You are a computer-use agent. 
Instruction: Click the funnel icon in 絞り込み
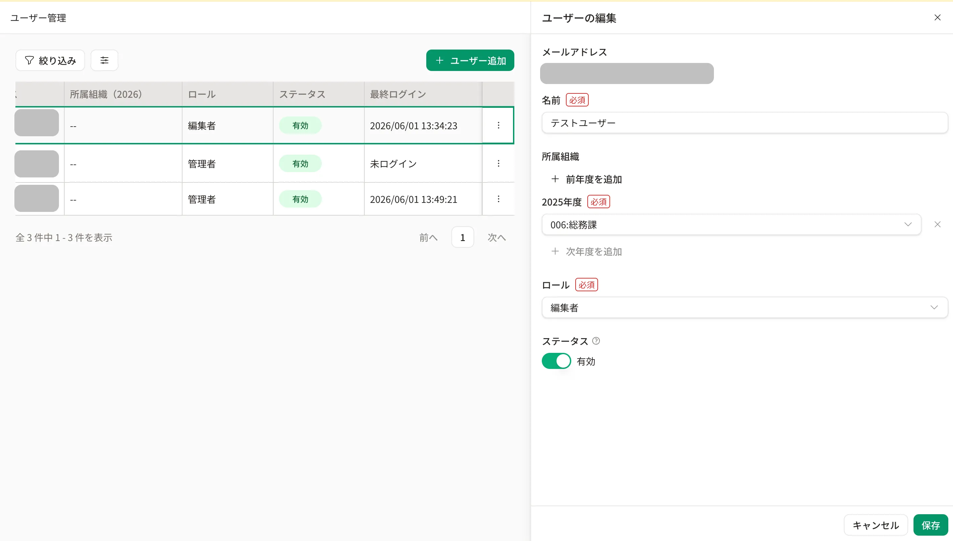29,60
